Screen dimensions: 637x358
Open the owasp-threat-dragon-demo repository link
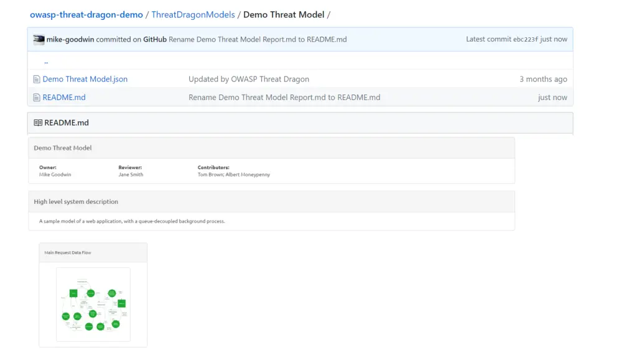pos(86,15)
